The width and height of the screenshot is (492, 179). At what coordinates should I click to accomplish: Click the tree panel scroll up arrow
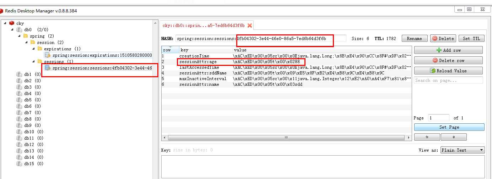(155, 23)
